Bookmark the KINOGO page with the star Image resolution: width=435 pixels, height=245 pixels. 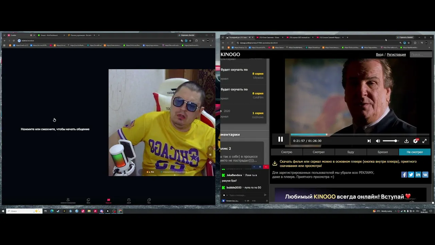tap(408, 43)
